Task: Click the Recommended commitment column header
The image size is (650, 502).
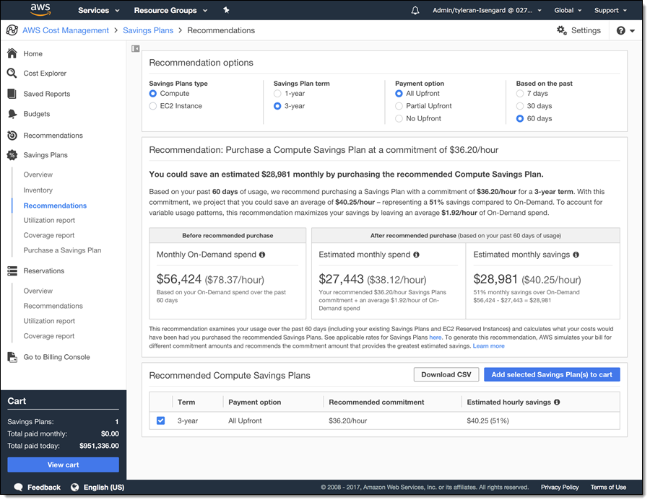Action: click(376, 402)
